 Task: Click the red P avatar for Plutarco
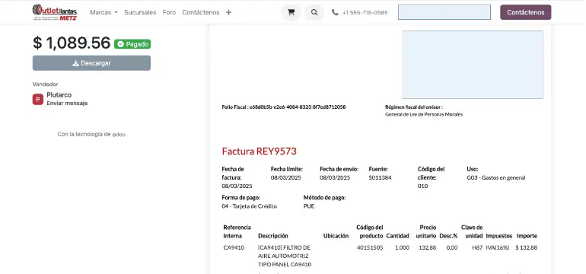click(x=38, y=100)
